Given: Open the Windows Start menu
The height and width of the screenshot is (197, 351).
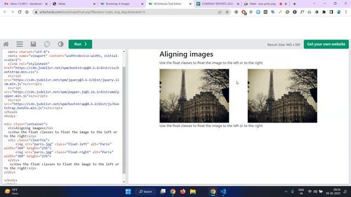Looking at the screenshot, I should 128,192.
